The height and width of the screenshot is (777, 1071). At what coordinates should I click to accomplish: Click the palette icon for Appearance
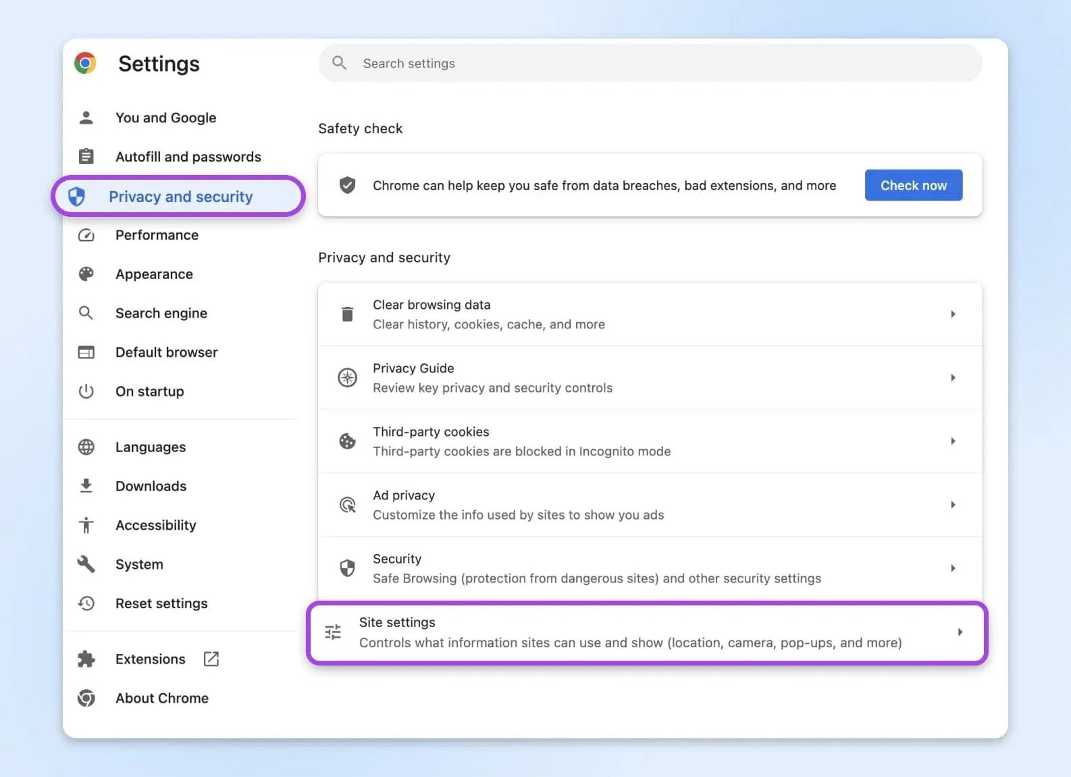[86, 274]
